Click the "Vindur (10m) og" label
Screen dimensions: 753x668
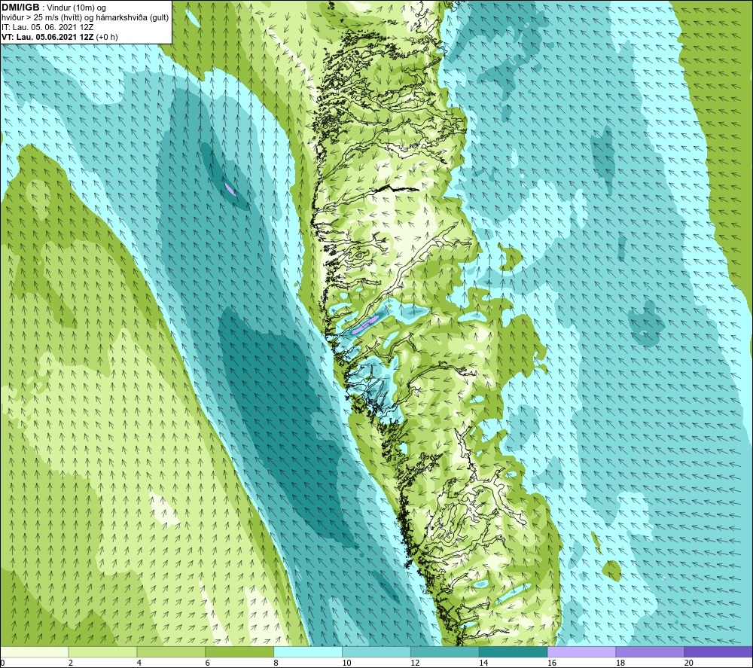(76, 8)
